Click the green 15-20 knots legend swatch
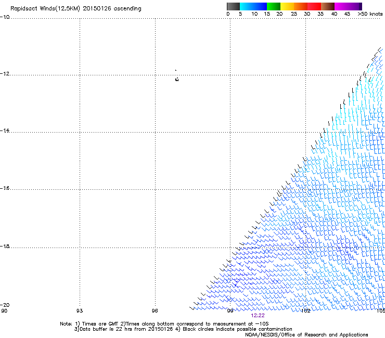 (274, 6)
